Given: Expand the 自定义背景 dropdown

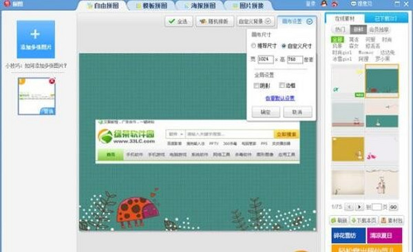Looking at the screenshot, I should point(255,21).
